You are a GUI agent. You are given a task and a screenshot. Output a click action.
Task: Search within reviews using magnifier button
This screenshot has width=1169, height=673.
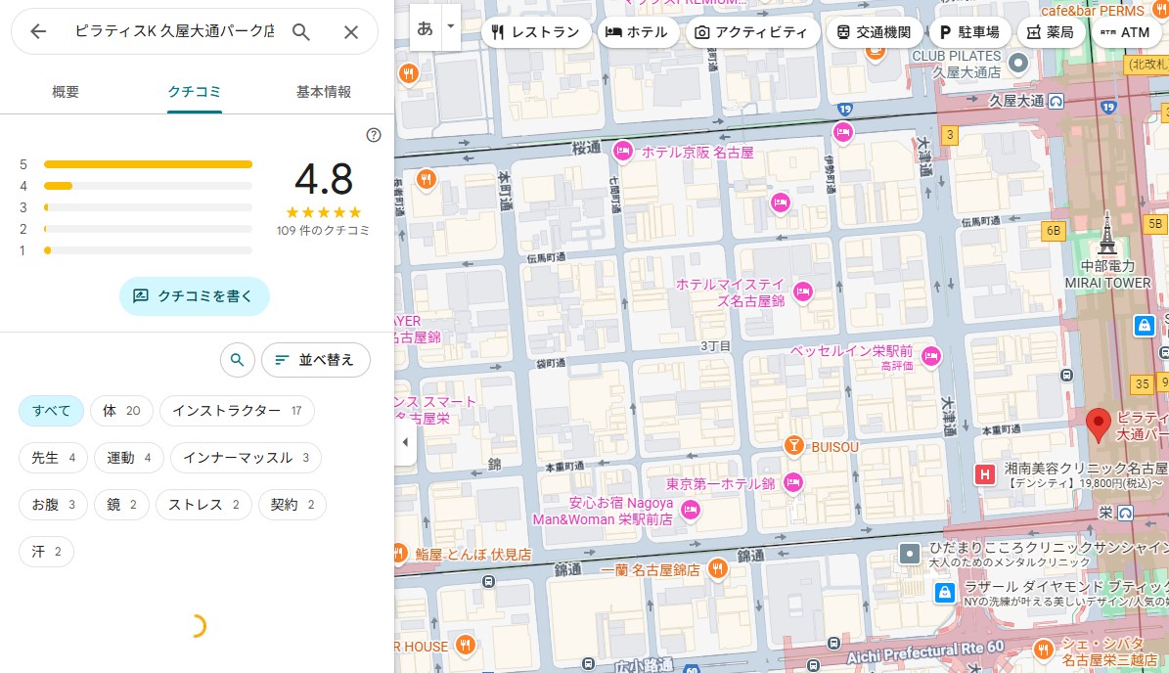point(237,360)
